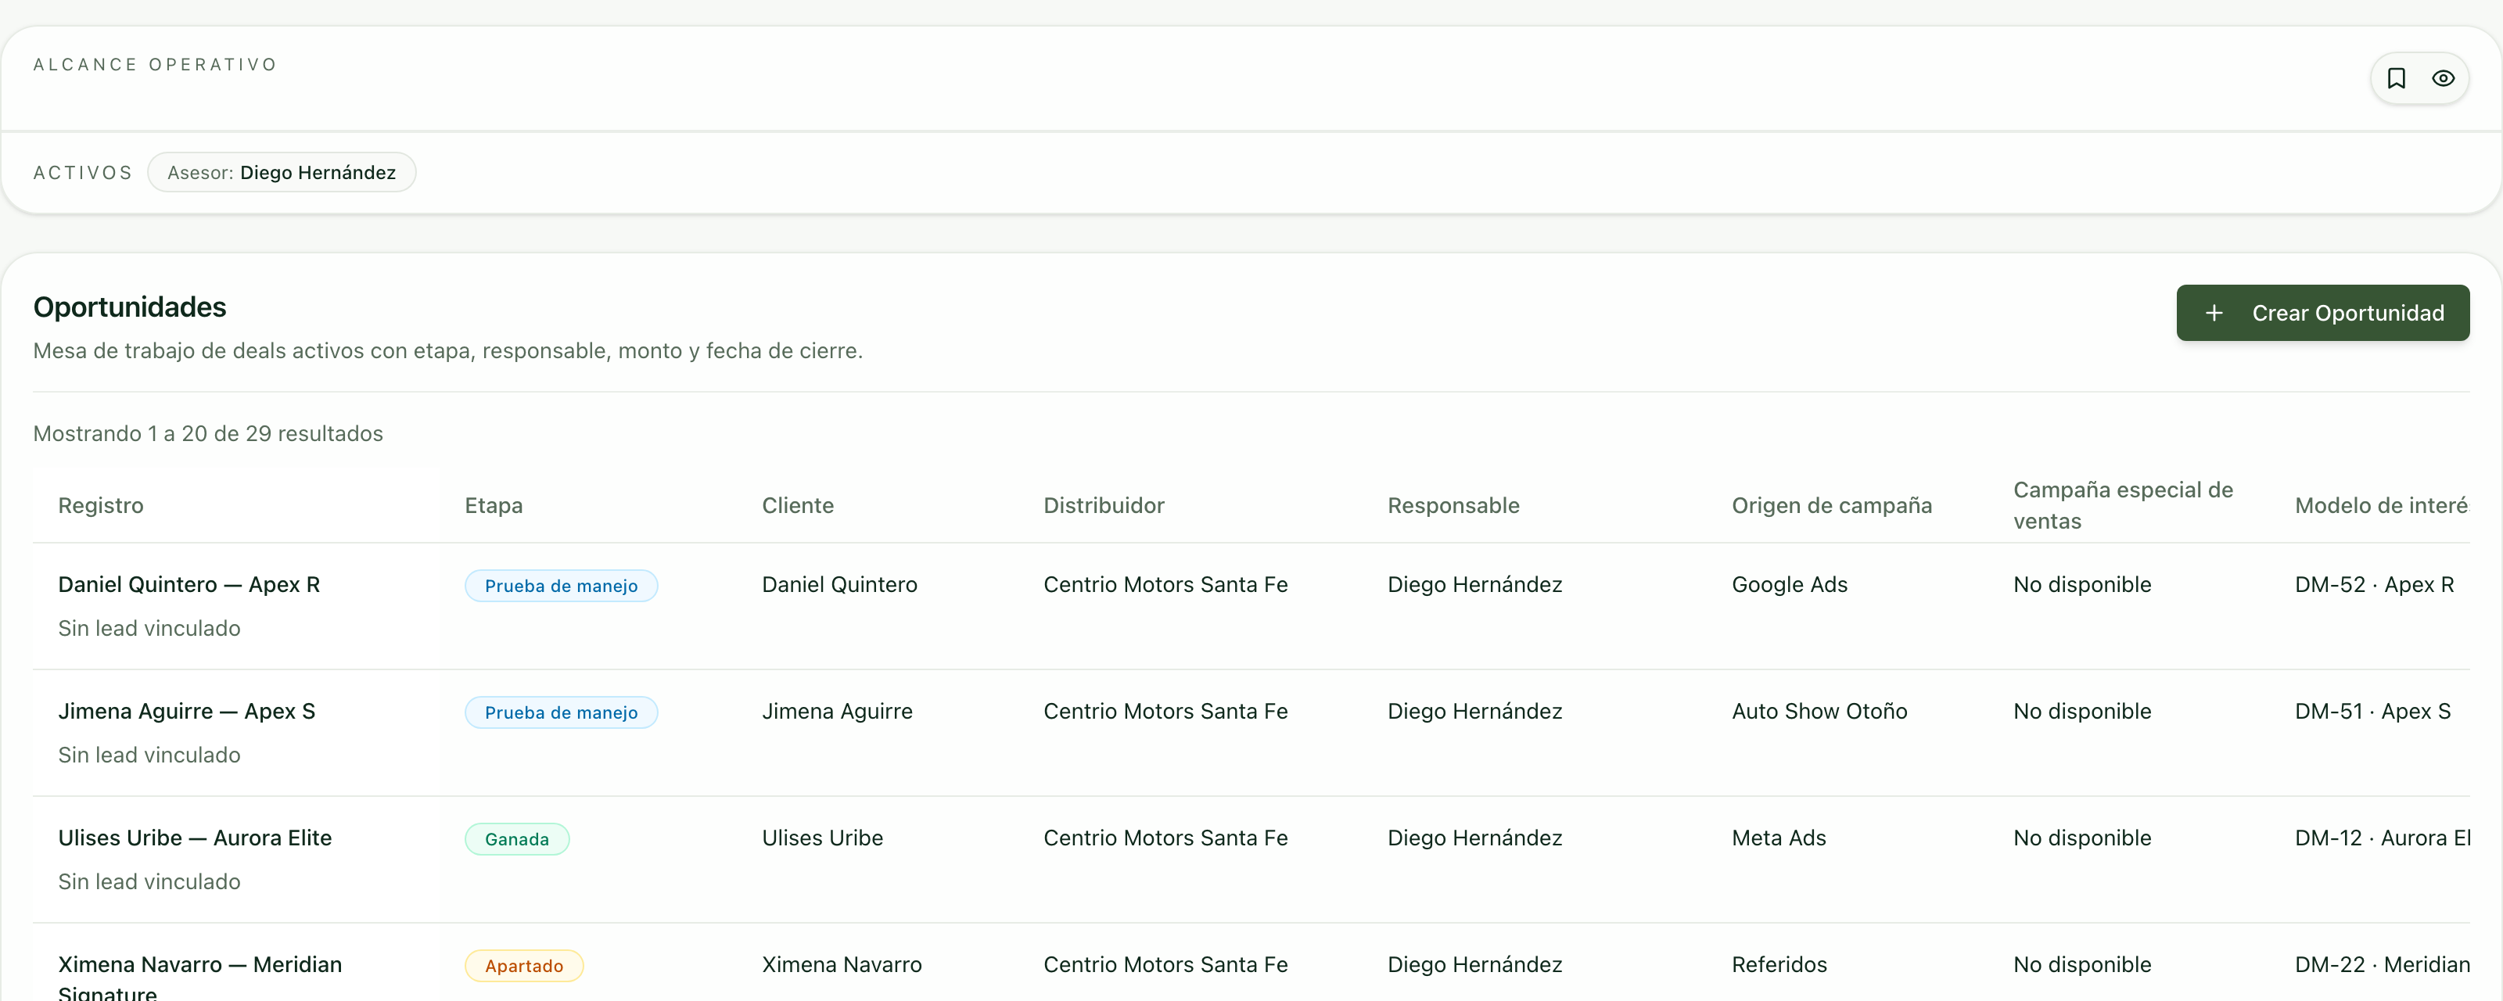Click the Mostrando 1 a 20 de 29 resultados text
Screen dimensions: 2503x1001
[208, 433]
